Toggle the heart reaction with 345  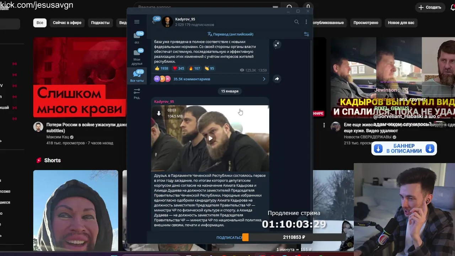pos(178,68)
